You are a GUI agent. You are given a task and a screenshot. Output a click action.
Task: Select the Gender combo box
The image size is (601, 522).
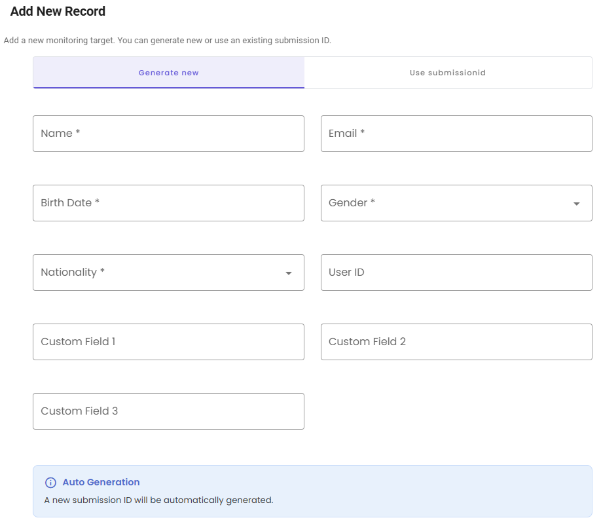tap(456, 203)
